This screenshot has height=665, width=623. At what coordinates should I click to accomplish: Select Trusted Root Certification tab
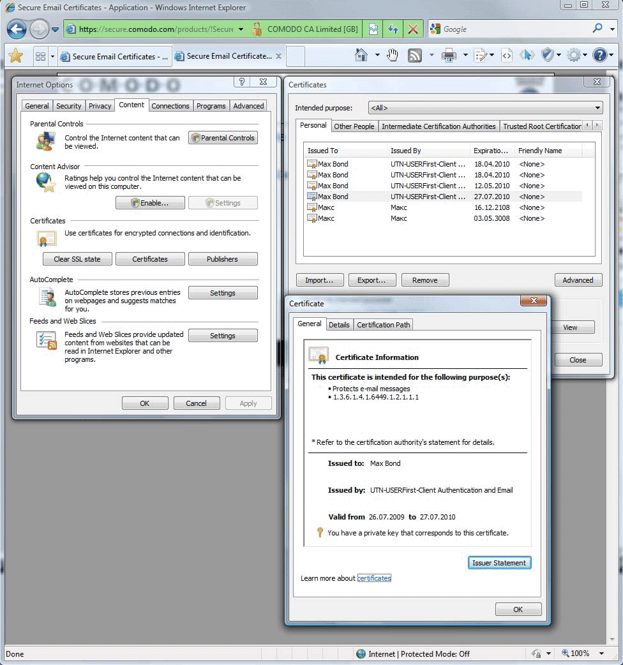[541, 126]
